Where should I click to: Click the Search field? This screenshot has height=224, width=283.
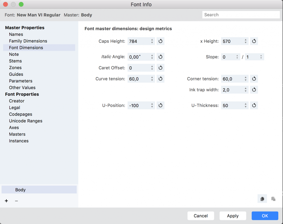241,15
